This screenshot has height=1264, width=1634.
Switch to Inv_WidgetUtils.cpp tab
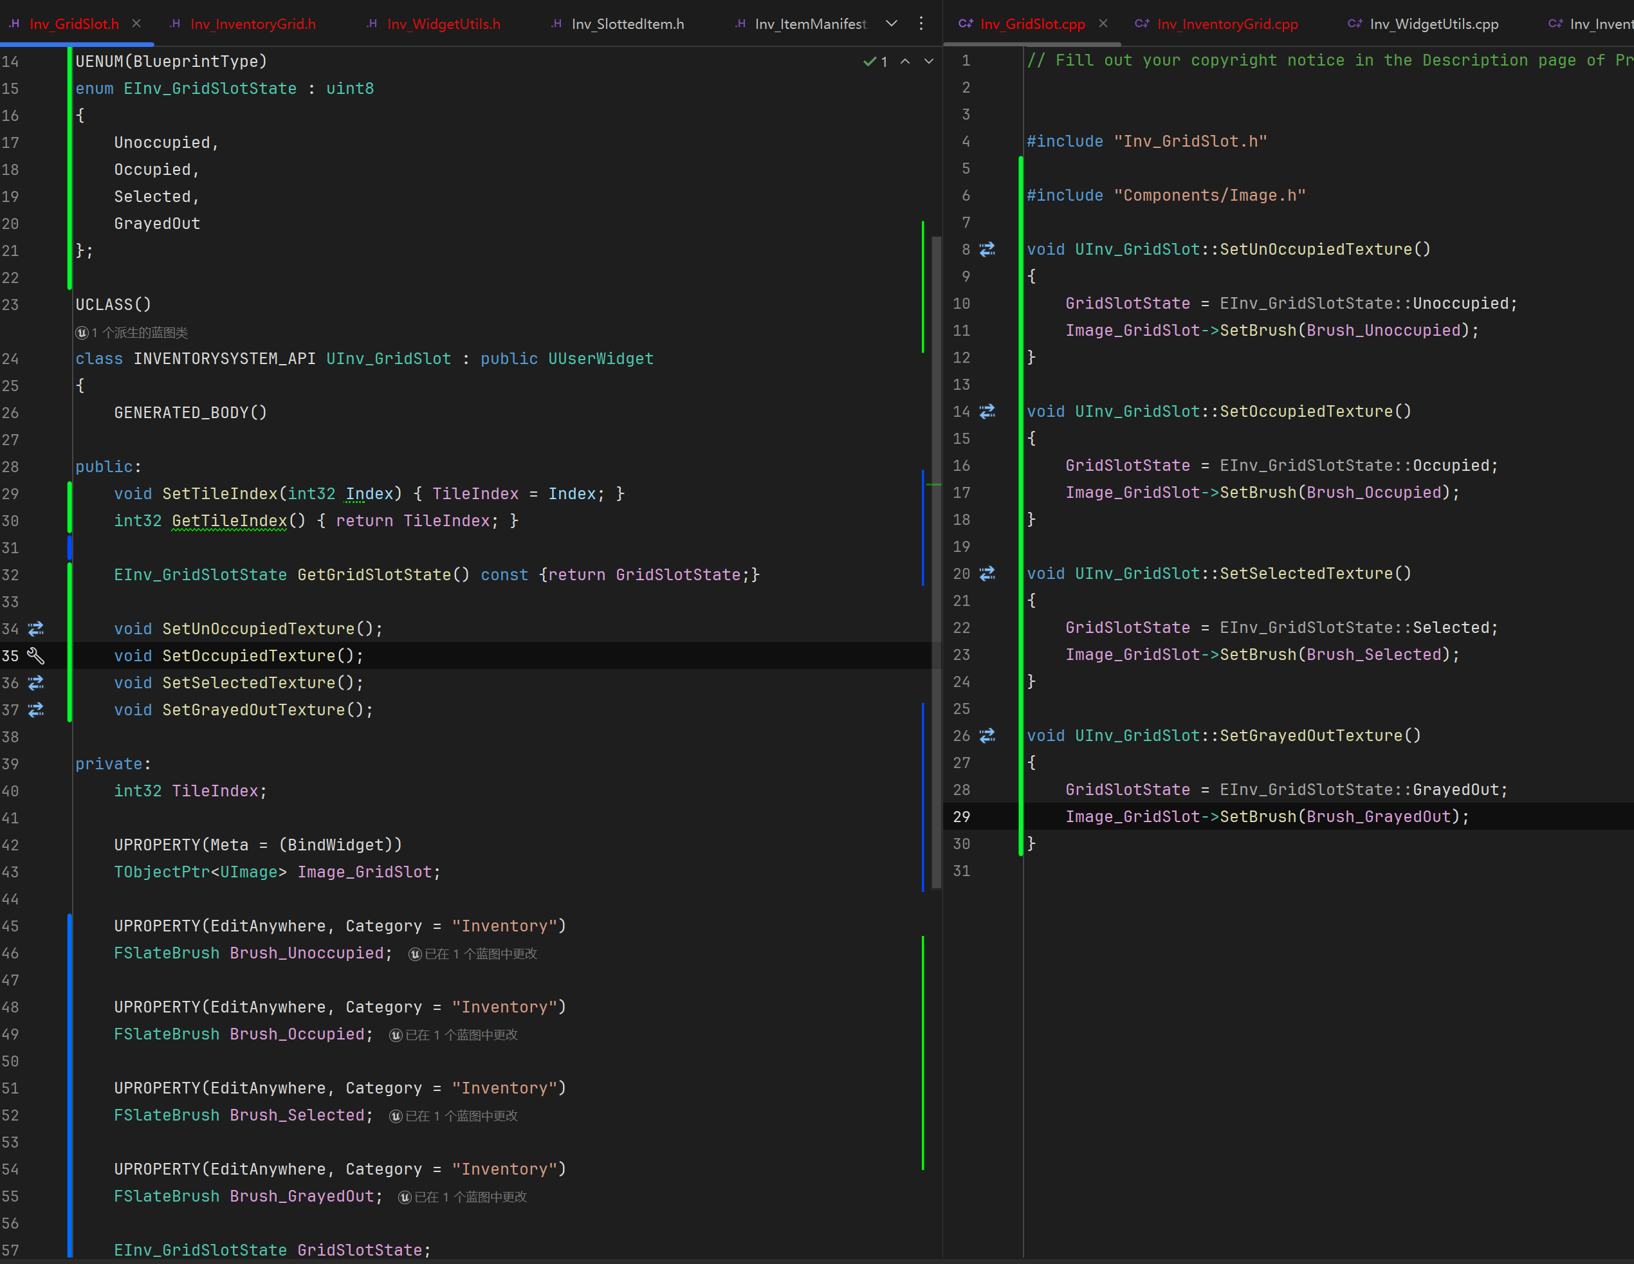click(1433, 24)
